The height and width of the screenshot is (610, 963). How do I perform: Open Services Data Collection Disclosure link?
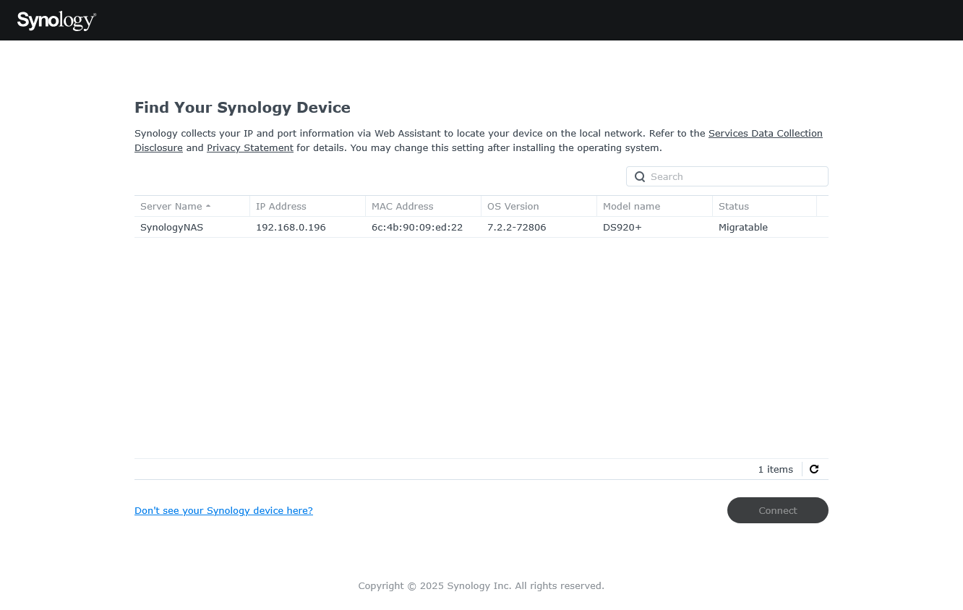(765, 134)
